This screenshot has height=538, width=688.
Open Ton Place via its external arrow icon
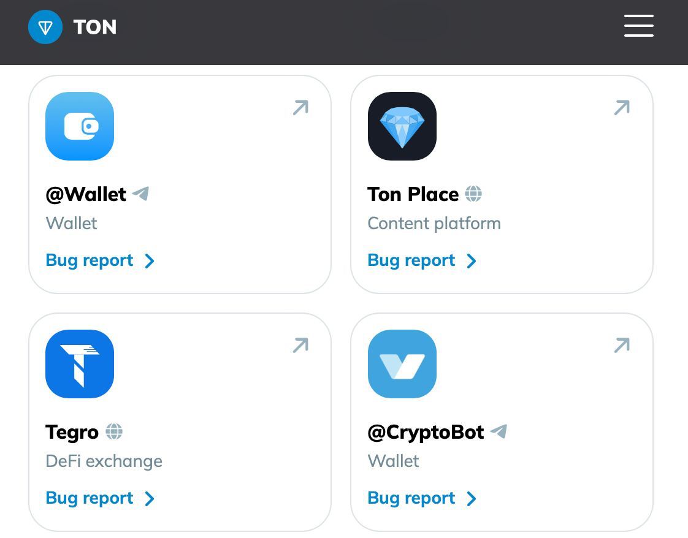tap(622, 108)
